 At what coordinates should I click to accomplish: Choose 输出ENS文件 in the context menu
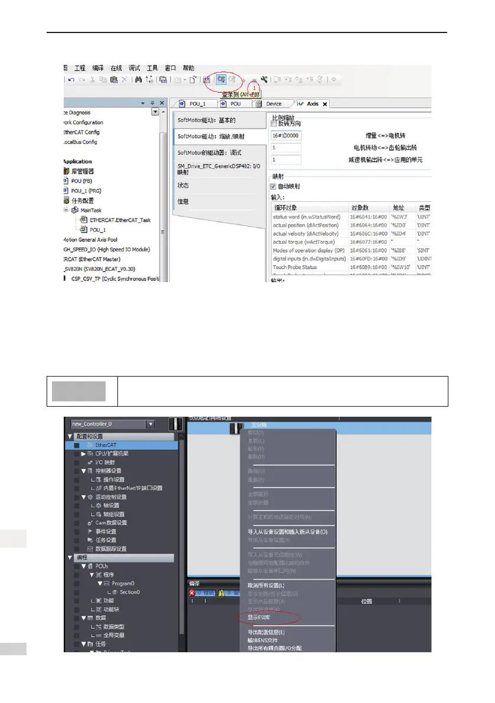point(263,640)
